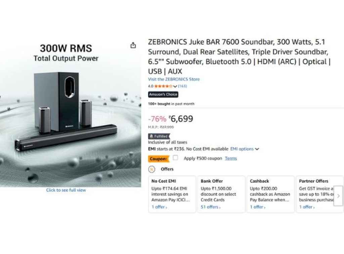Viewport: 344px width, 254px height.
Task: Open the soundbar product image
Action: (x=71, y=114)
